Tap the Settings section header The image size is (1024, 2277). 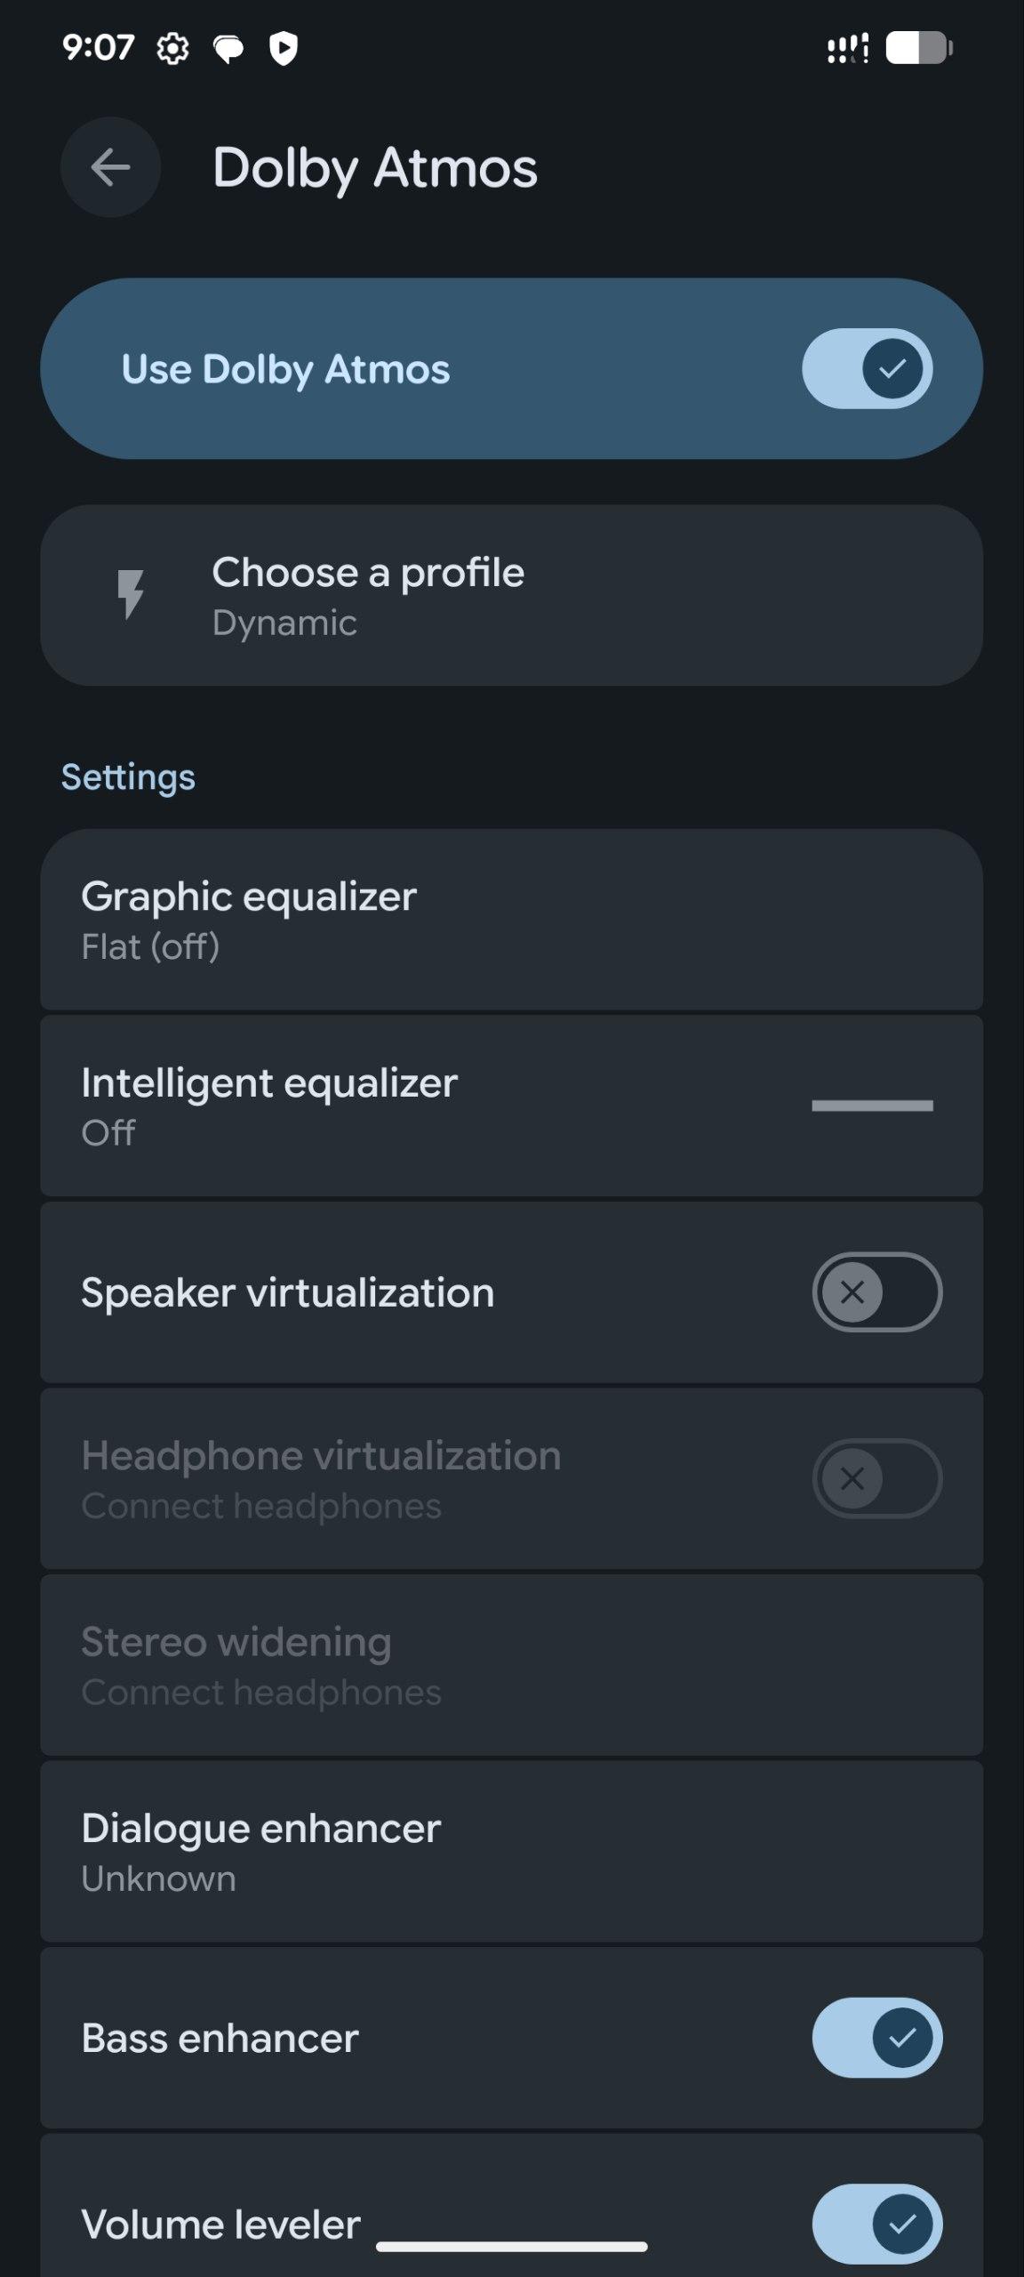click(x=128, y=776)
